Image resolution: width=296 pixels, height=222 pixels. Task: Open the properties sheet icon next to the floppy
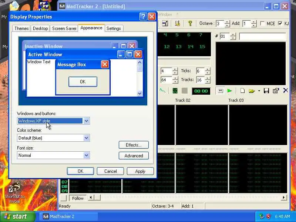[x=276, y=91]
